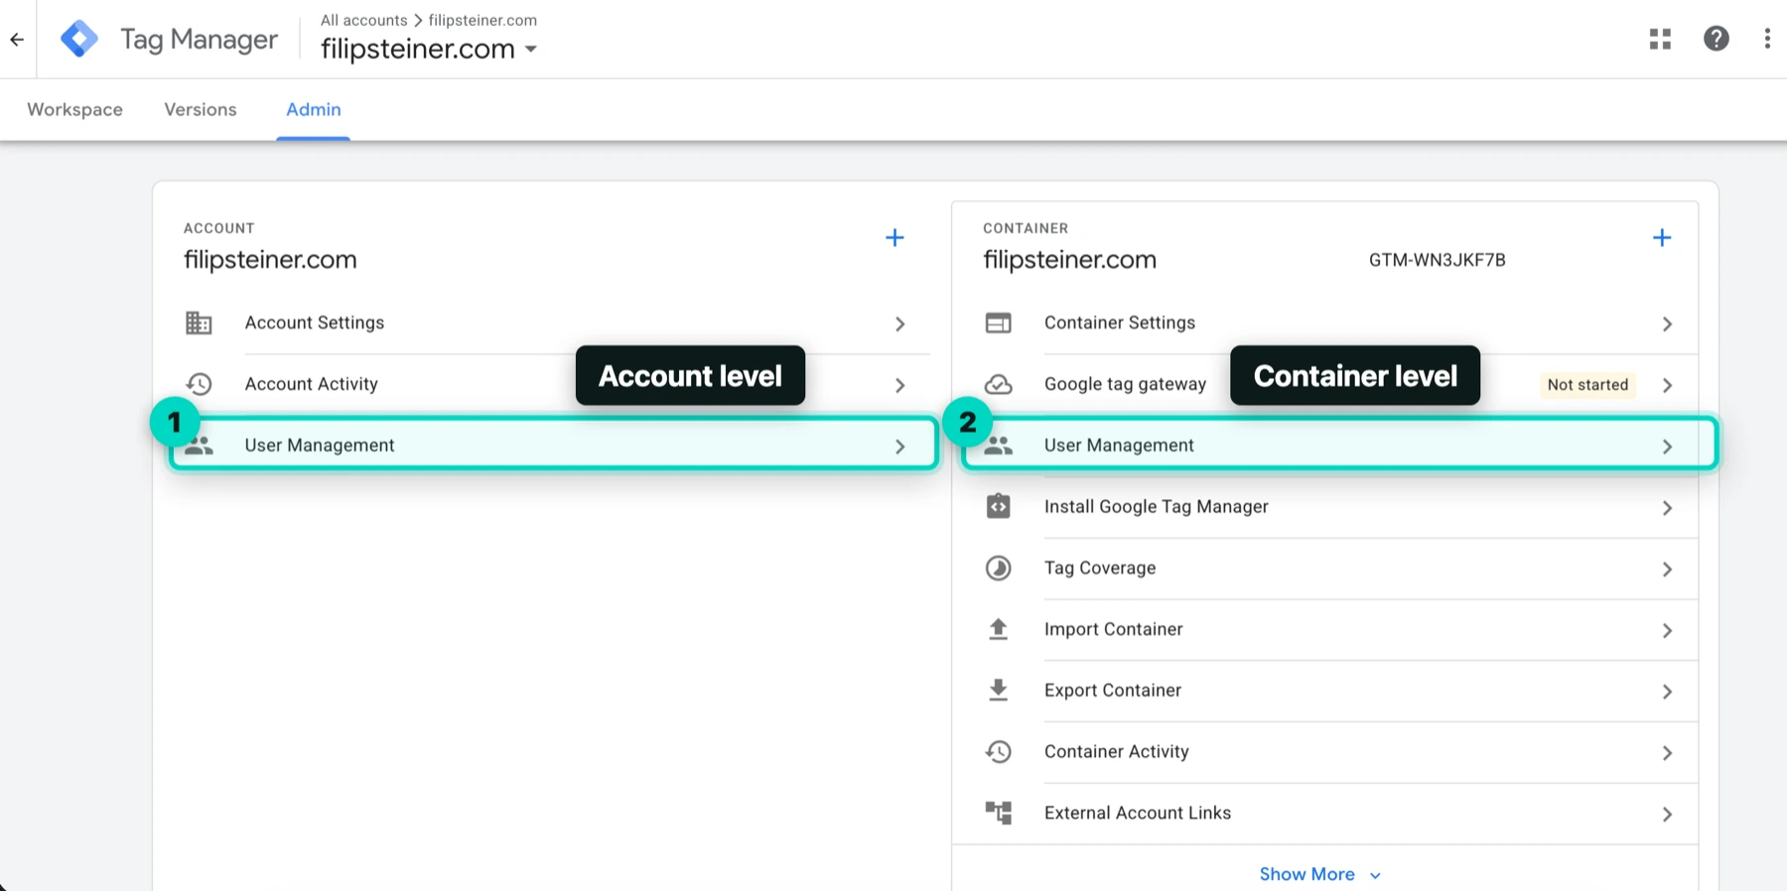Open Export Container

[x=1113, y=691]
